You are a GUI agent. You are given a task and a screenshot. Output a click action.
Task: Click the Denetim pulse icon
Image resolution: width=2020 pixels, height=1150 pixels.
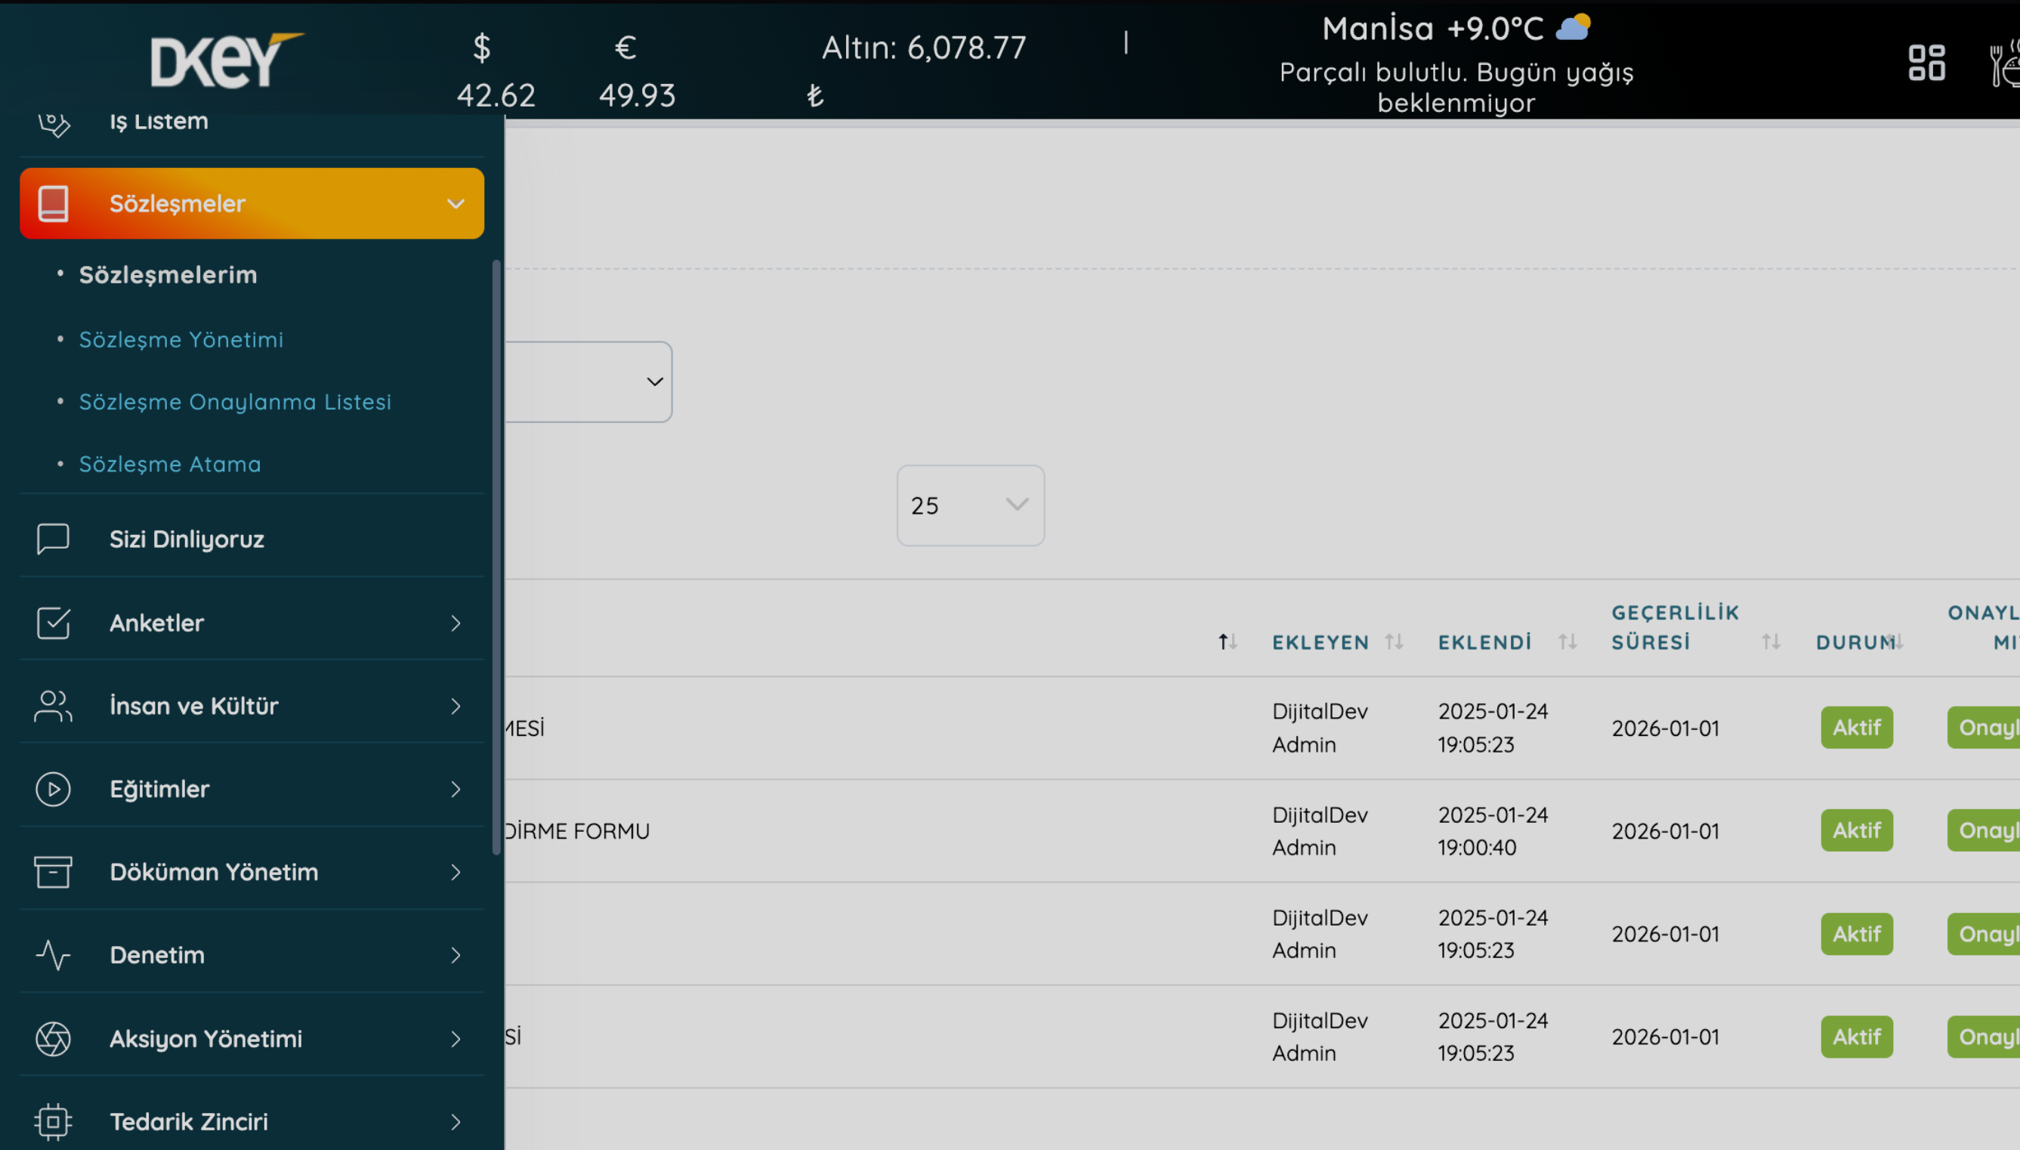tap(53, 955)
